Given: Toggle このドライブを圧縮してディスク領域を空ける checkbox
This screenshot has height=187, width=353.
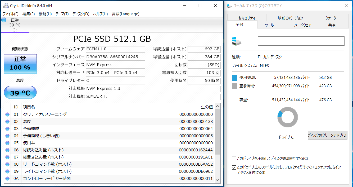Looking at the screenshot, I should (234, 159).
